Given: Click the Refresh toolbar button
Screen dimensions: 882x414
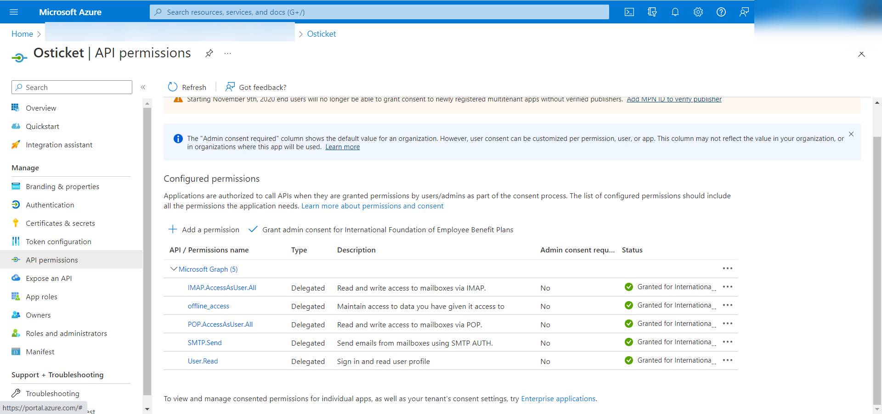Looking at the screenshot, I should click(187, 87).
